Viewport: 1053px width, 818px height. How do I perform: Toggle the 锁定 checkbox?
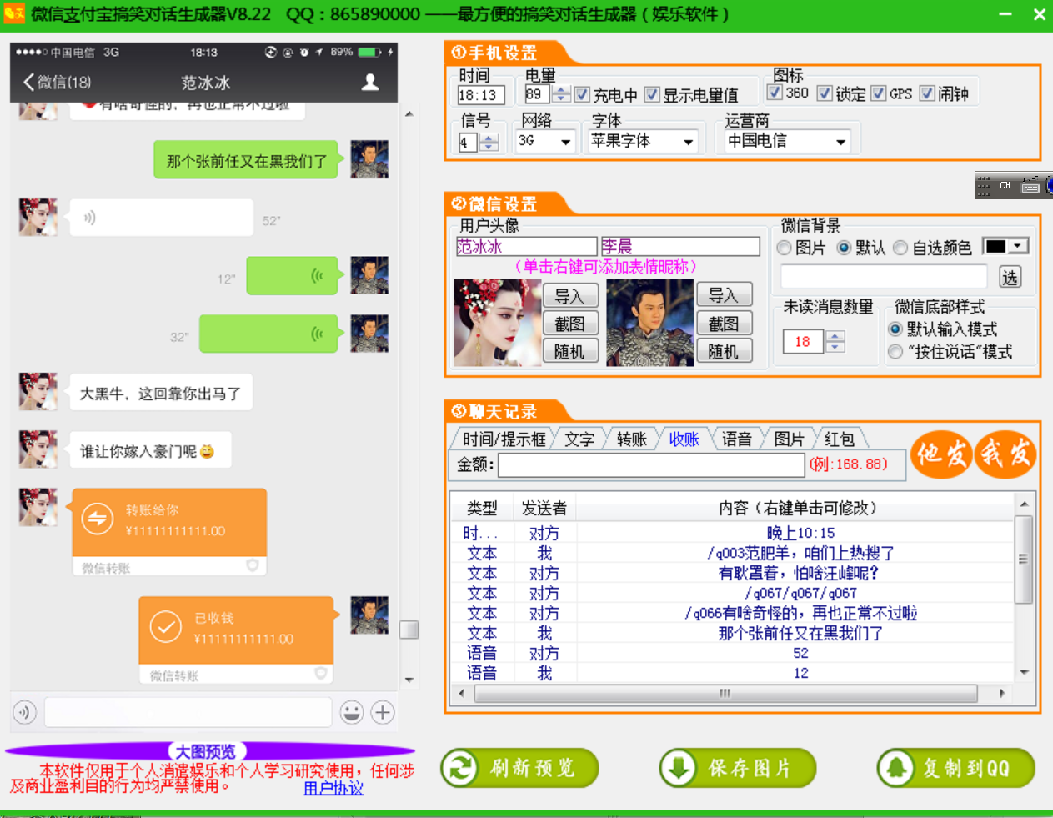pos(825,93)
